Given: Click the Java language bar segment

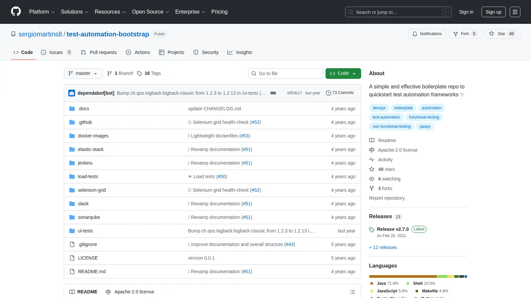Looking at the screenshot, I should click(x=403, y=276).
